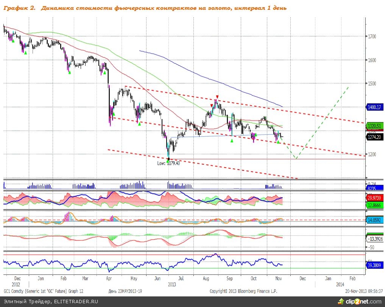The width and height of the screenshot is (385, 307).
Task: Select the 39.3809 RSI value label
Action: pyautogui.click(x=374, y=265)
